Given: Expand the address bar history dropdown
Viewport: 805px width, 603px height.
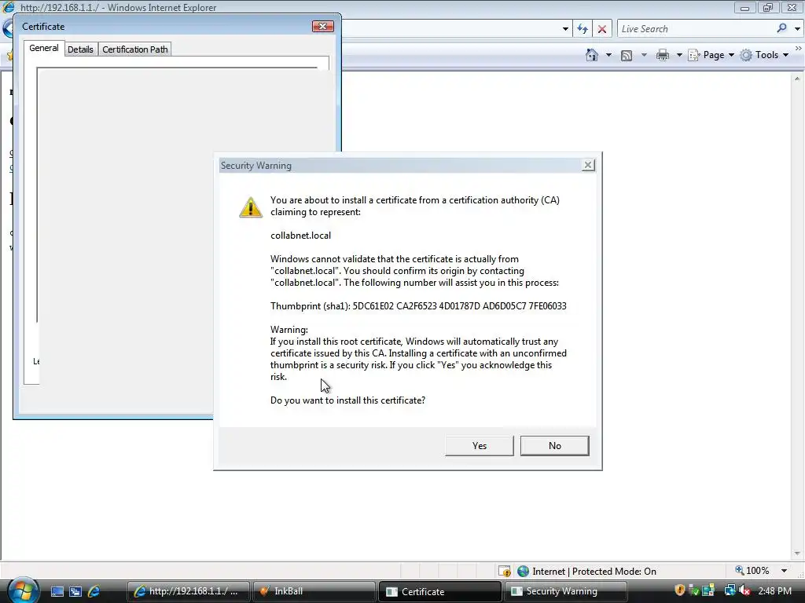Looking at the screenshot, I should point(565,29).
